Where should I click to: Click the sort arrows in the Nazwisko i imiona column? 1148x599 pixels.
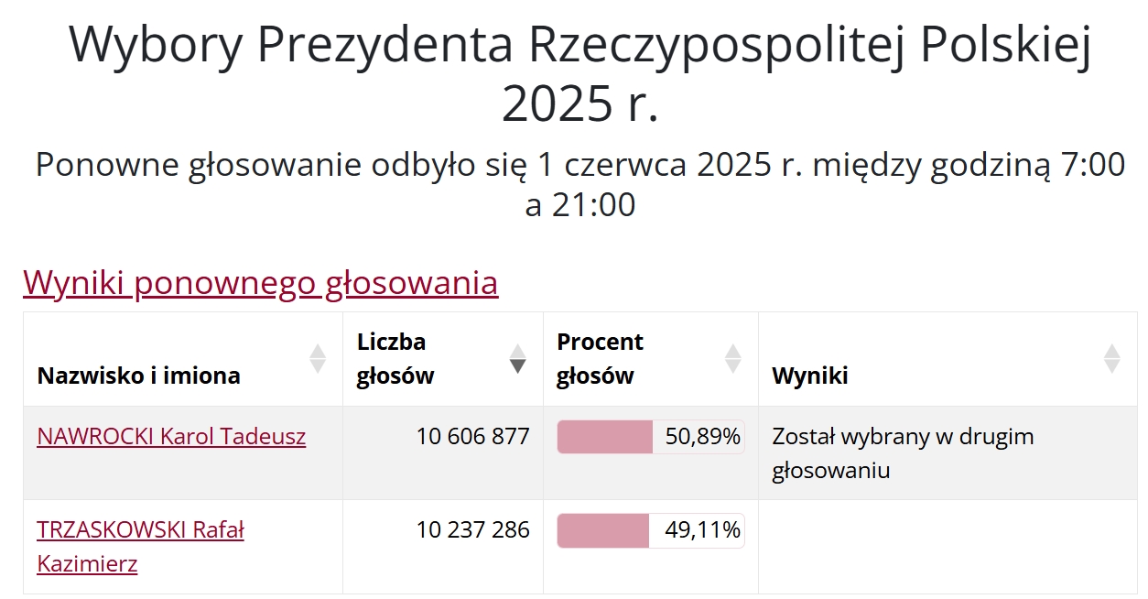[x=318, y=358]
